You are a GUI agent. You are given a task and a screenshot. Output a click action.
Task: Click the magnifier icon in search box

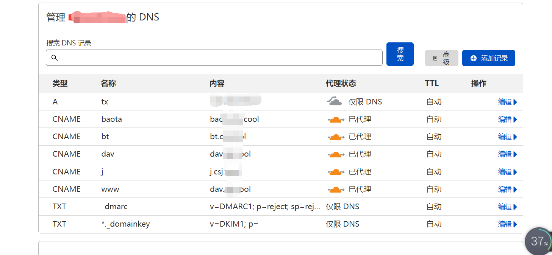tap(55, 58)
